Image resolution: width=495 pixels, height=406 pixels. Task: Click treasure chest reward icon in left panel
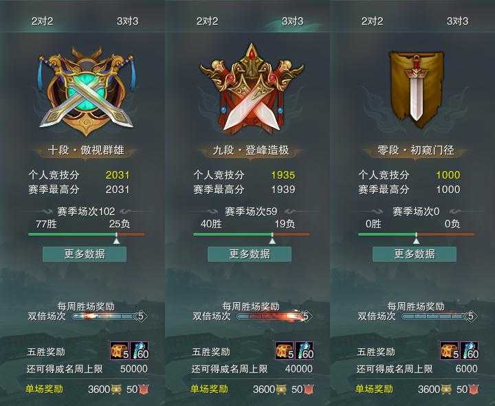click(x=120, y=351)
